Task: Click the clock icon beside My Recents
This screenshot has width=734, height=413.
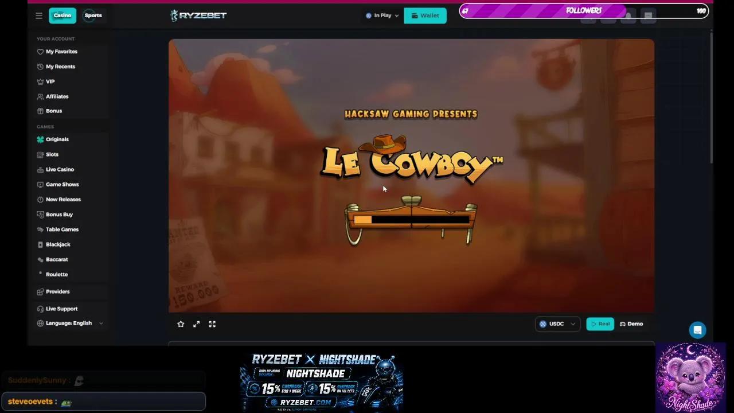Action: click(x=40, y=67)
